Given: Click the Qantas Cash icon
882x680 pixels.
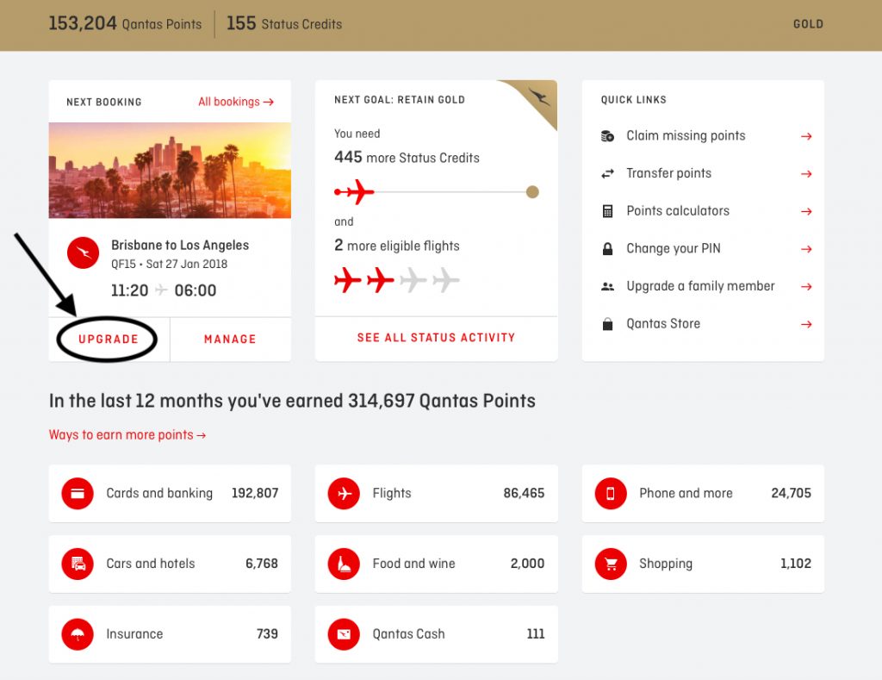Looking at the screenshot, I should pos(344,634).
